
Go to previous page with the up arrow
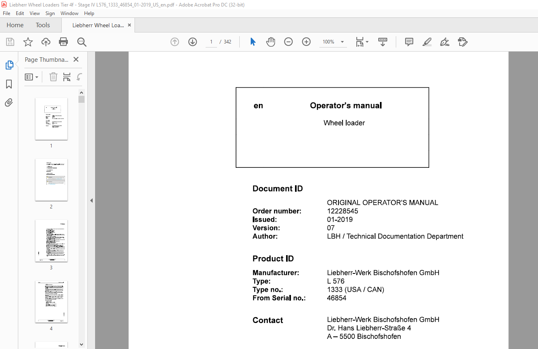[x=175, y=42]
